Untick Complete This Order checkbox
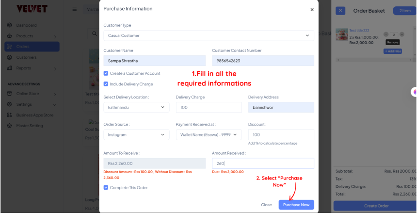This screenshot has width=417, height=213. coord(106,187)
